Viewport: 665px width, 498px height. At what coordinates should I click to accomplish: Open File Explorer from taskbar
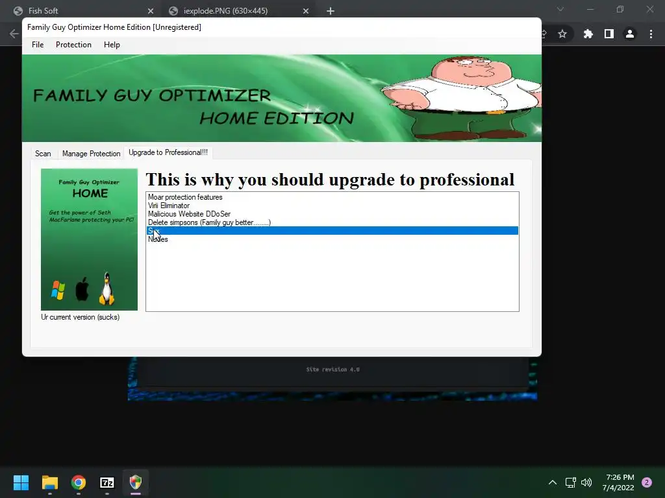50,482
